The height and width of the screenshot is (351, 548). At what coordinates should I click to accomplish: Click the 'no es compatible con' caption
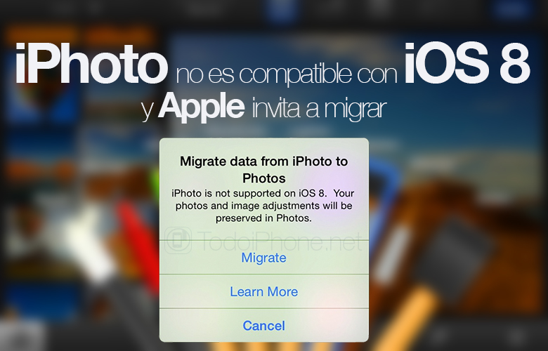(x=287, y=74)
